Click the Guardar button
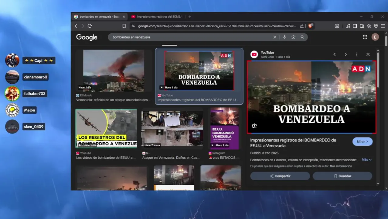 (342, 176)
